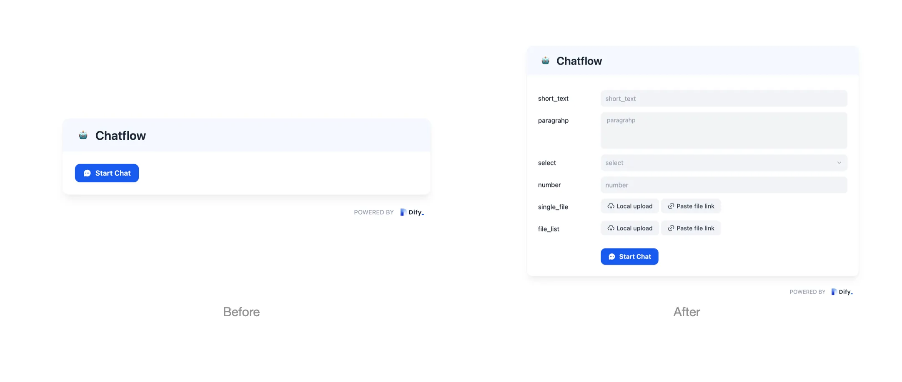Choose Local upload for file_list
Viewport: 902px width, 382px height.
point(630,228)
